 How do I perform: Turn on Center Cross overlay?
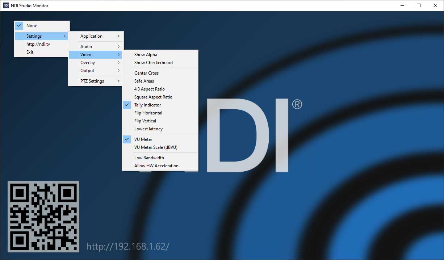[x=160, y=73]
